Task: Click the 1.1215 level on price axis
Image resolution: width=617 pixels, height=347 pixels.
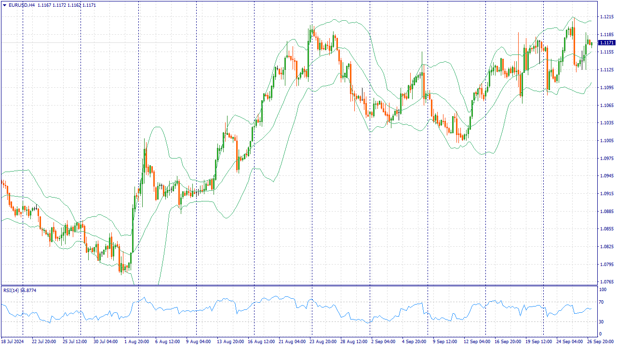Action: [x=606, y=17]
